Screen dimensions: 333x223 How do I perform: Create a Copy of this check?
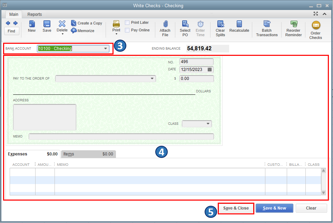tap(86, 23)
